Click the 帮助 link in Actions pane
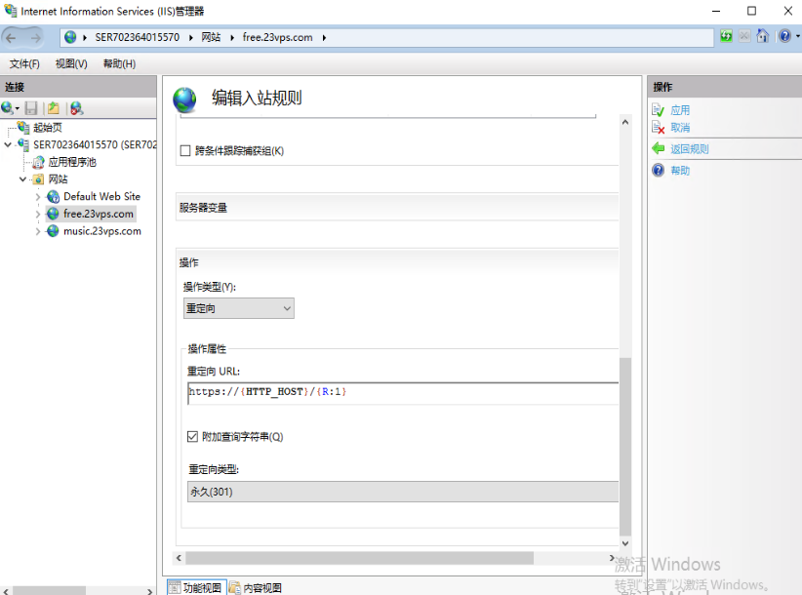Screen dimensions: 802x595 tap(680, 171)
